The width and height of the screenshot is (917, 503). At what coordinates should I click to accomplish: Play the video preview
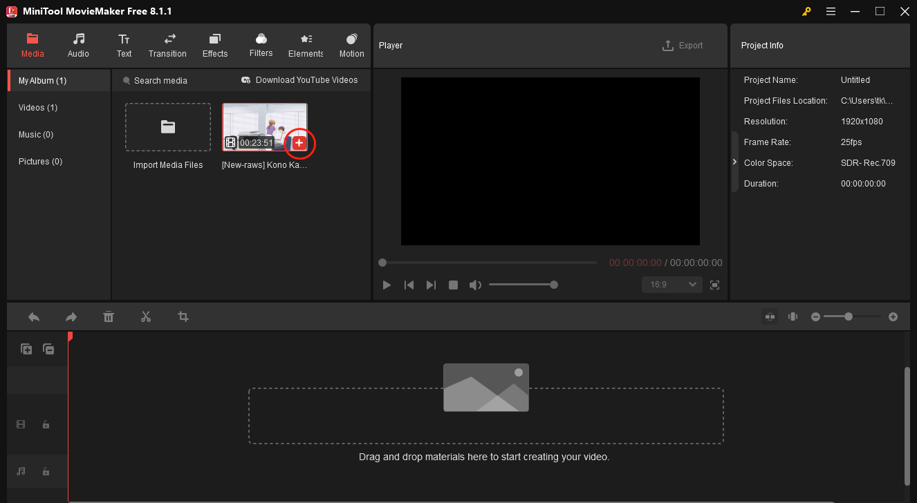pyautogui.click(x=387, y=285)
